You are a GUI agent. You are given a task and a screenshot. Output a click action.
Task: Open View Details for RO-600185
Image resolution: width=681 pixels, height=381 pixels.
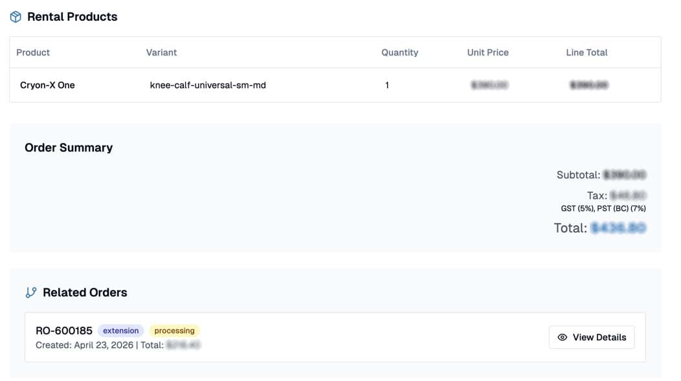(592, 337)
